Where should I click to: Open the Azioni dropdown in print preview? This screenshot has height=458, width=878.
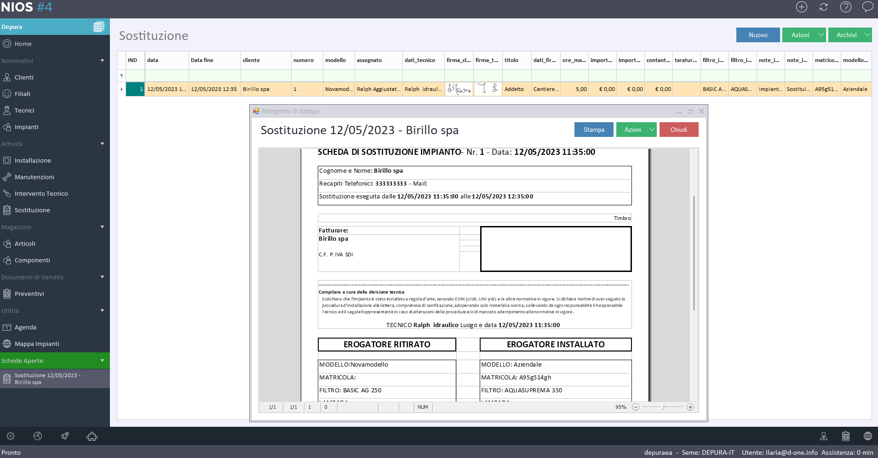[x=652, y=130]
